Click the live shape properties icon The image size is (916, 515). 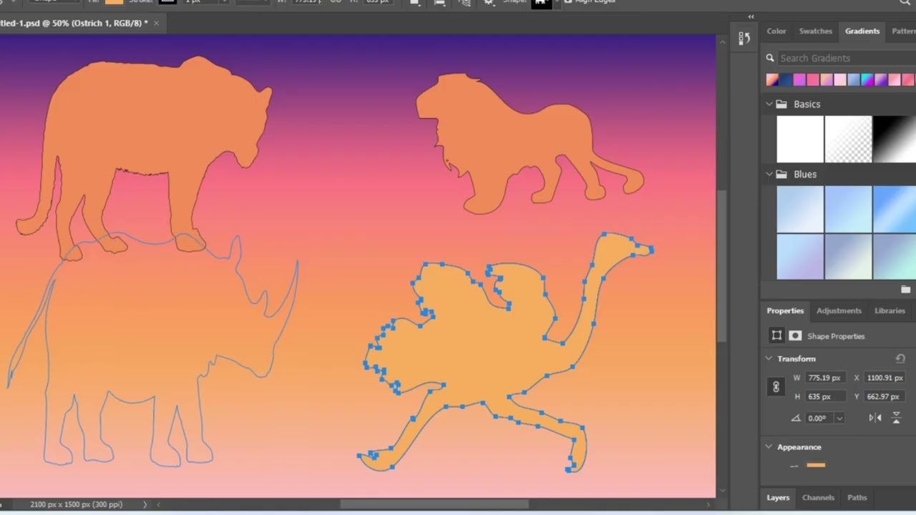(x=776, y=335)
